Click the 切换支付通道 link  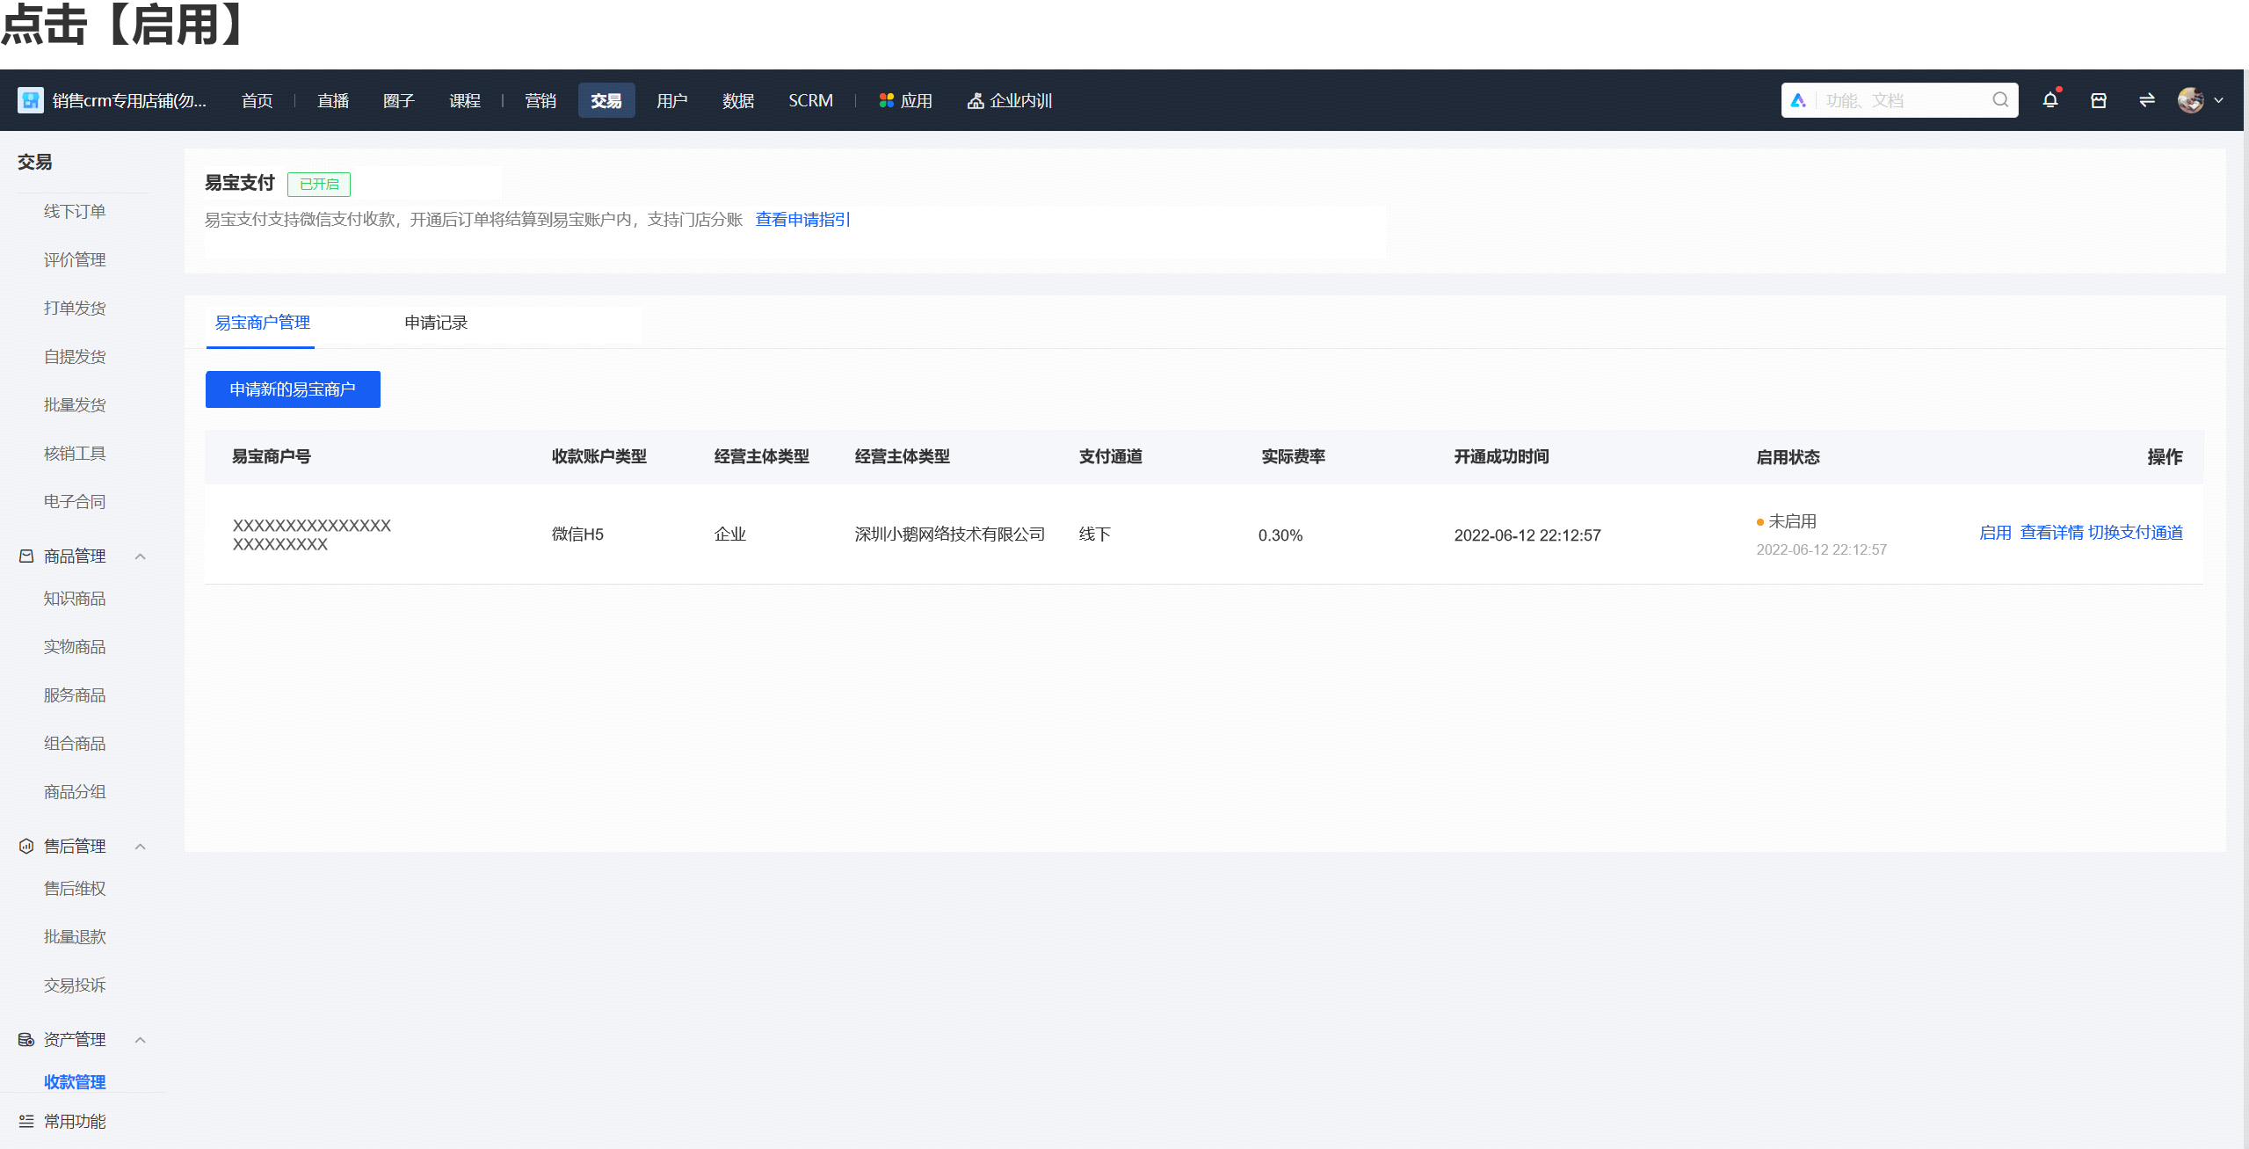pos(2136,533)
